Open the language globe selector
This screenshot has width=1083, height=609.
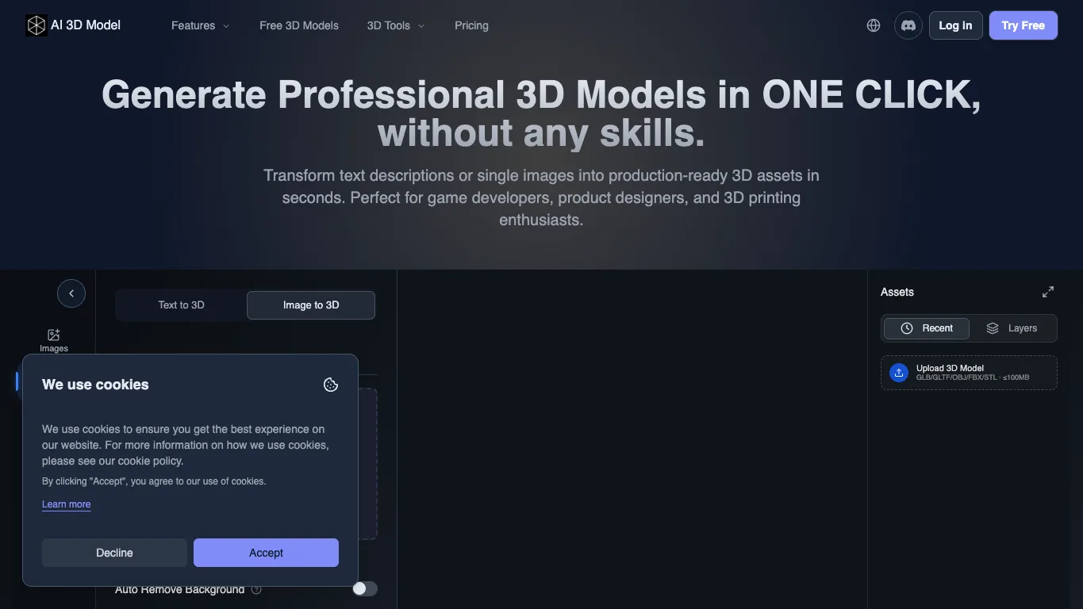point(874,25)
